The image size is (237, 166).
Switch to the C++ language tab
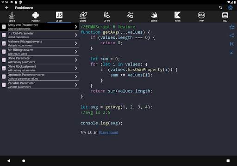131,17
